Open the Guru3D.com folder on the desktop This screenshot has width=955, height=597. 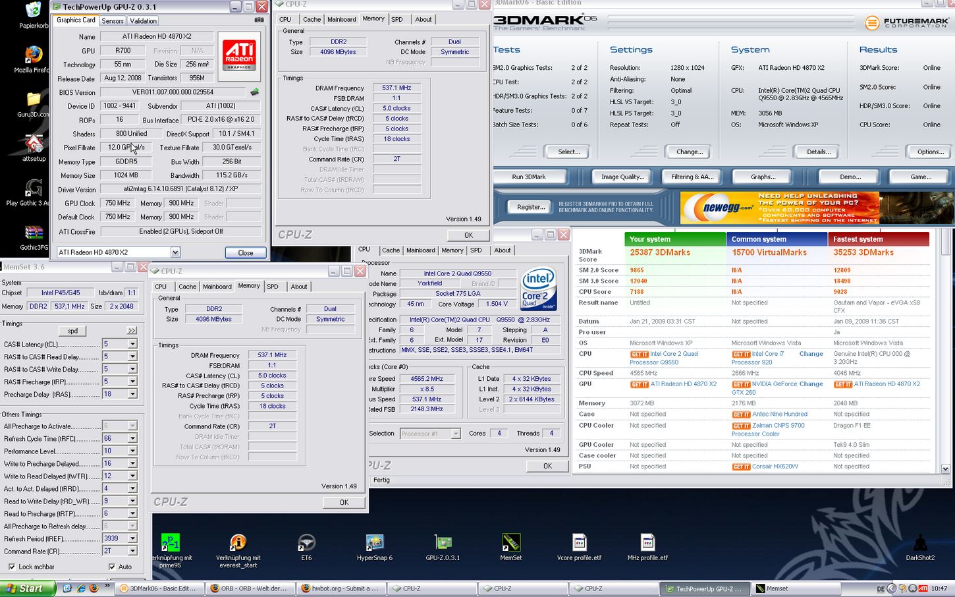[33, 99]
